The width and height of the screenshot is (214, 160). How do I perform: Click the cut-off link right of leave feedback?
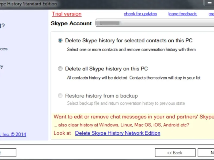click(211, 14)
